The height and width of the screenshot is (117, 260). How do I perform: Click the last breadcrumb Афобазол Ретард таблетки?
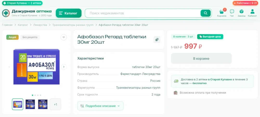(x=123, y=25)
